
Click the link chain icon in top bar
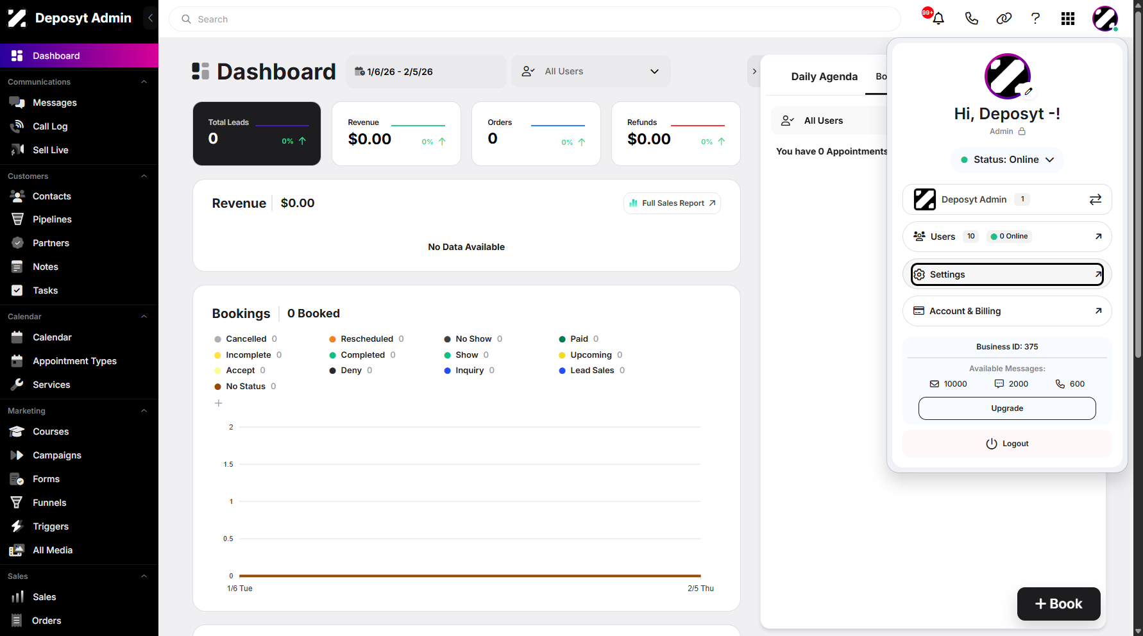tap(1004, 19)
